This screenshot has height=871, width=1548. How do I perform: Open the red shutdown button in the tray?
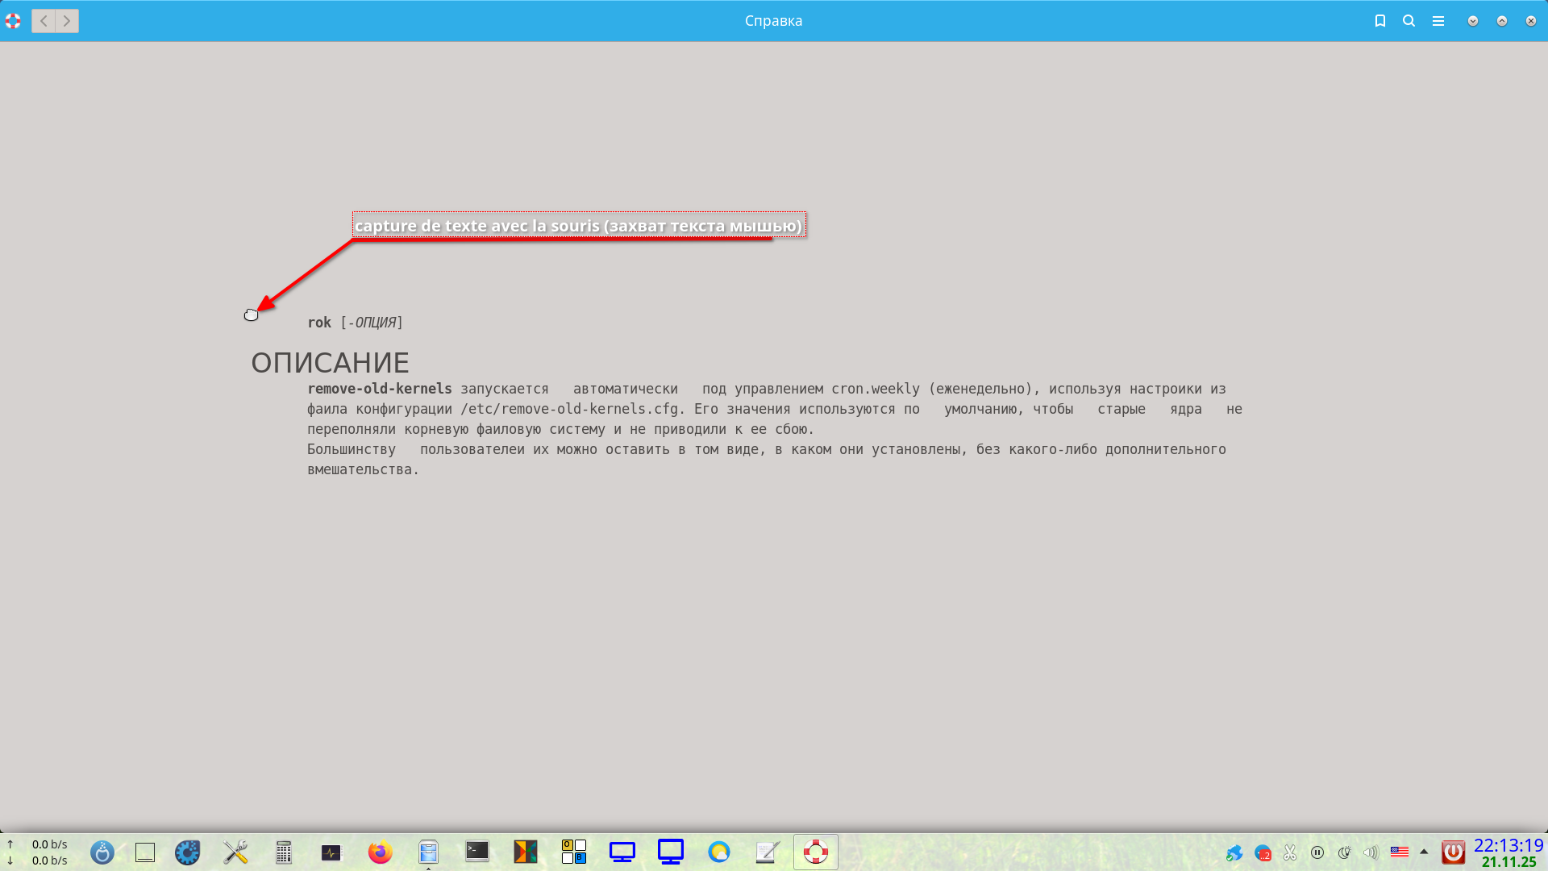click(x=1452, y=852)
